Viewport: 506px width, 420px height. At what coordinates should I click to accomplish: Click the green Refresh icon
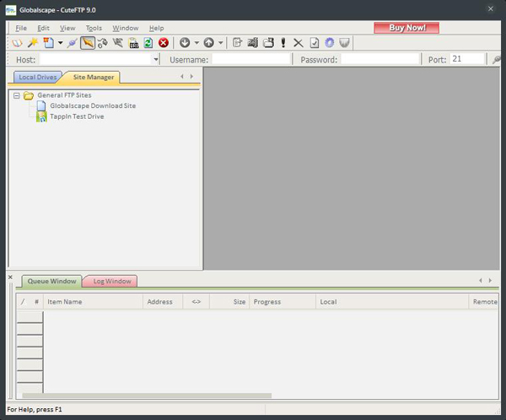pos(148,43)
